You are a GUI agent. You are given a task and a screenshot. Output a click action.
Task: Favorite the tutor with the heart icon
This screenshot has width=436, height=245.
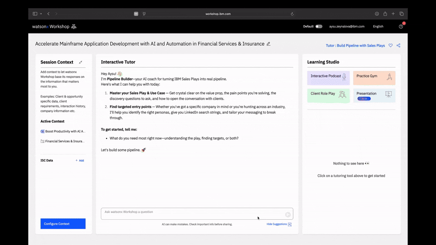pyautogui.click(x=391, y=46)
